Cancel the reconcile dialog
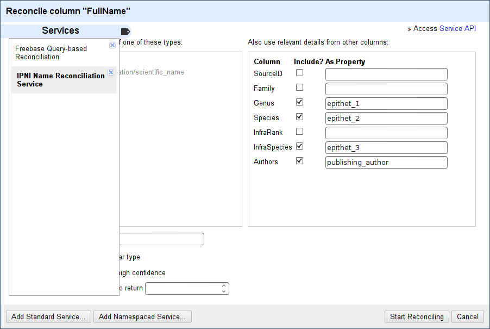The height and width of the screenshot is (329, 490). [468, 316]
